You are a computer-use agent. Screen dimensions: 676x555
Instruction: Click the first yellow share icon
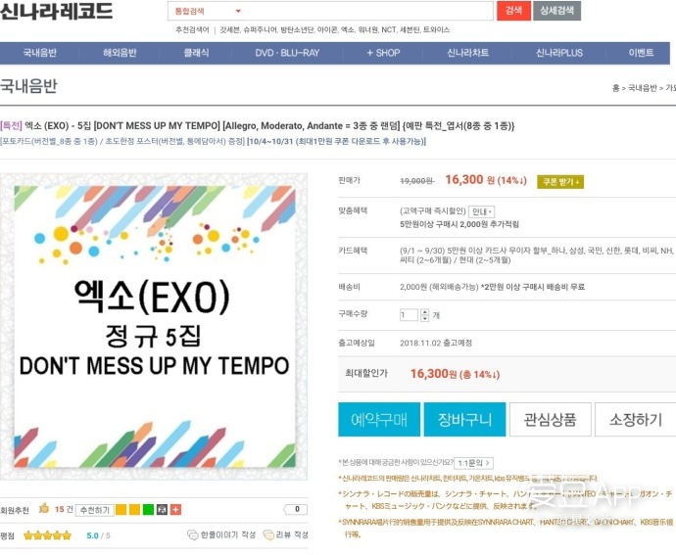[x=121, y=510]
